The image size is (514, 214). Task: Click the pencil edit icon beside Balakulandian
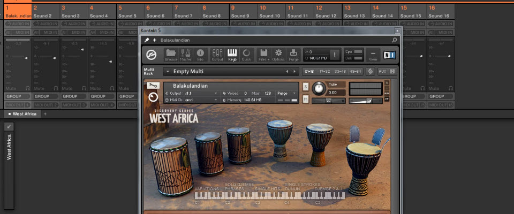147,40
